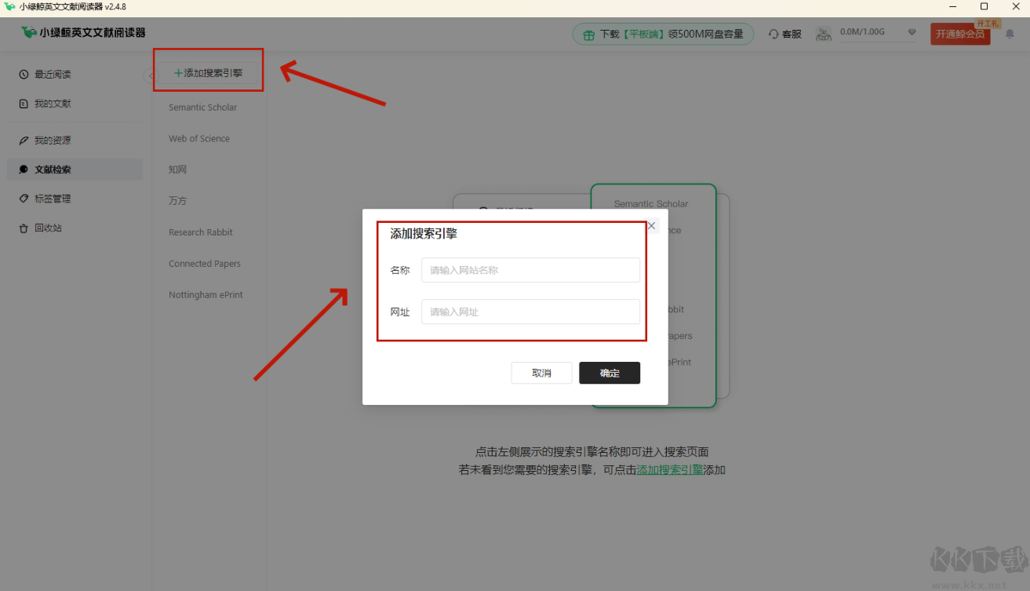
Task: Open 回收站 via the trash icon
Action: 24,227
